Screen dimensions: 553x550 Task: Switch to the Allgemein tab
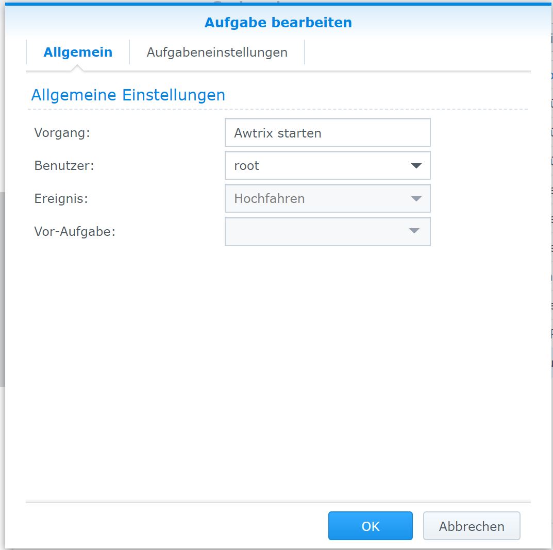(x=78, y=52)
